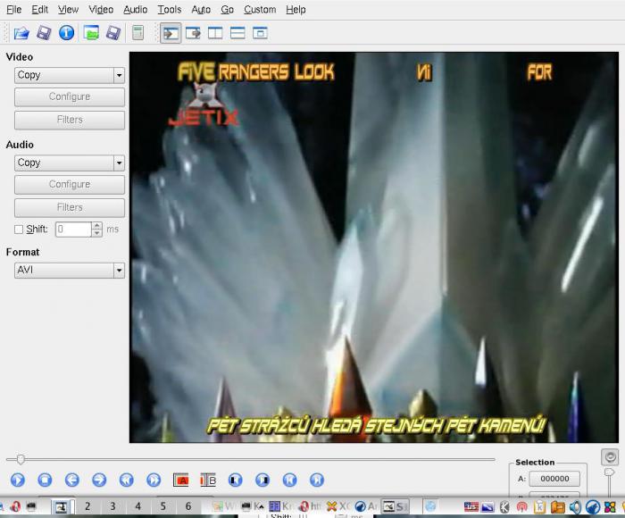
Task: Go to last frame button
Action: pos(317,480)
